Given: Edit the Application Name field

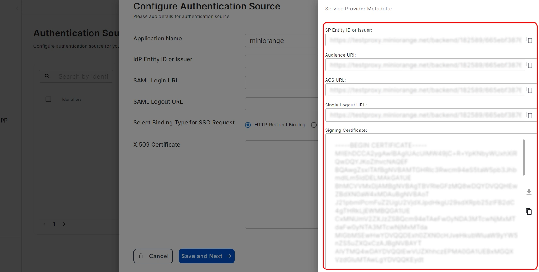Looking at the screenshot, I should pos(281,41).
